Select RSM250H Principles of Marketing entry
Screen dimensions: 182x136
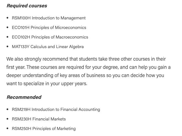coord(44,129)
